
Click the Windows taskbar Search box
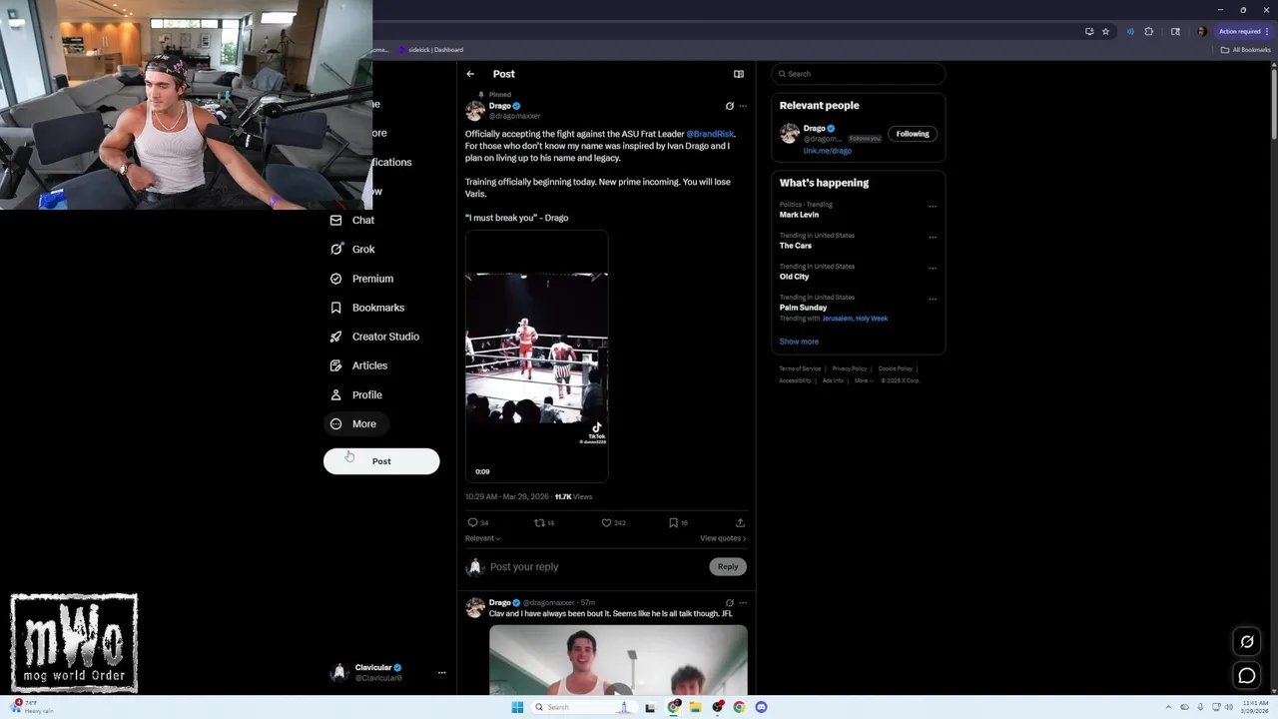tap(583, 707)
